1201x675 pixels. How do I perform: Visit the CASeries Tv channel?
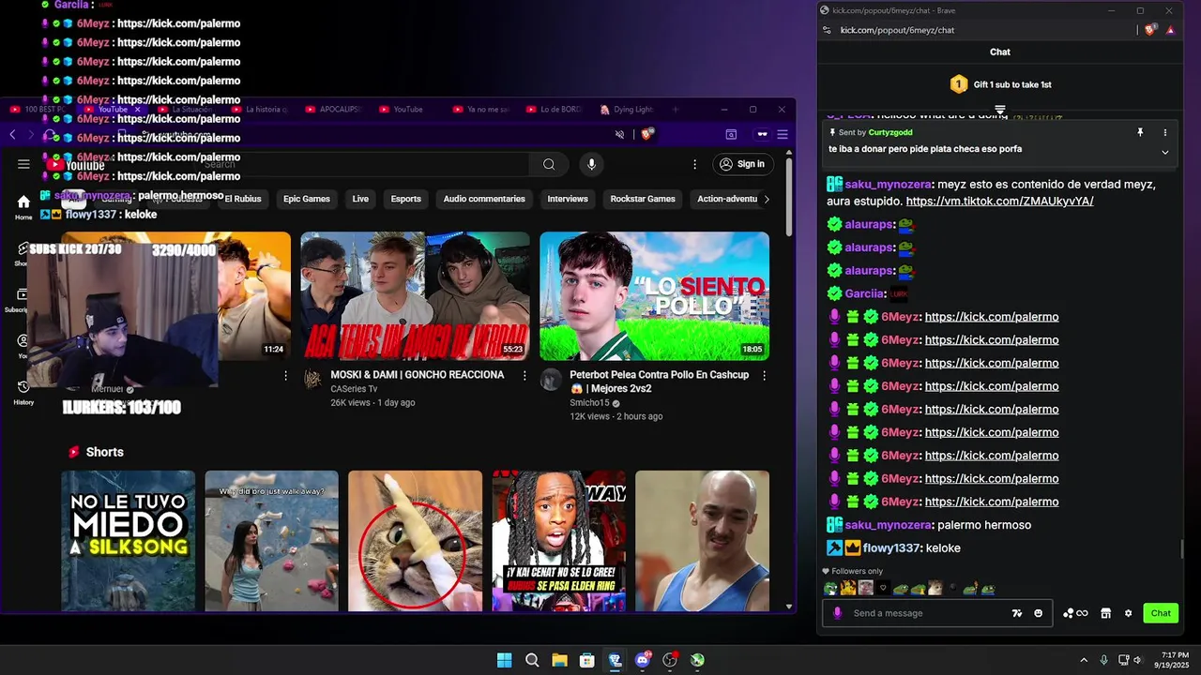pos(354,389)
